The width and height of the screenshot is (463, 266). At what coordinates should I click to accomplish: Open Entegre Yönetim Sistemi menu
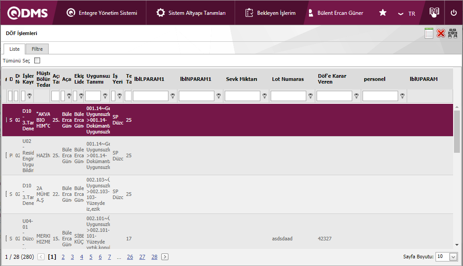102,13
